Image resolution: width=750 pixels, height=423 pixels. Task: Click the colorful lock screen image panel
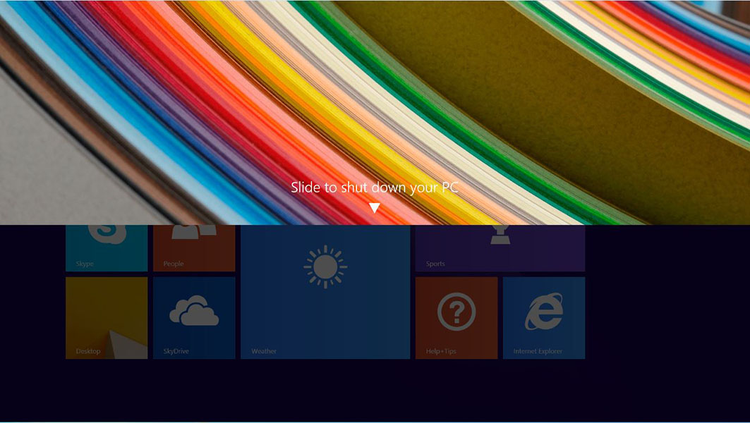[375, 112]
